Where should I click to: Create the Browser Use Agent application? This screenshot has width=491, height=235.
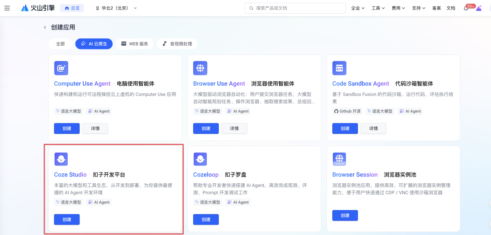pyautogui.click(x=206, y=128)
